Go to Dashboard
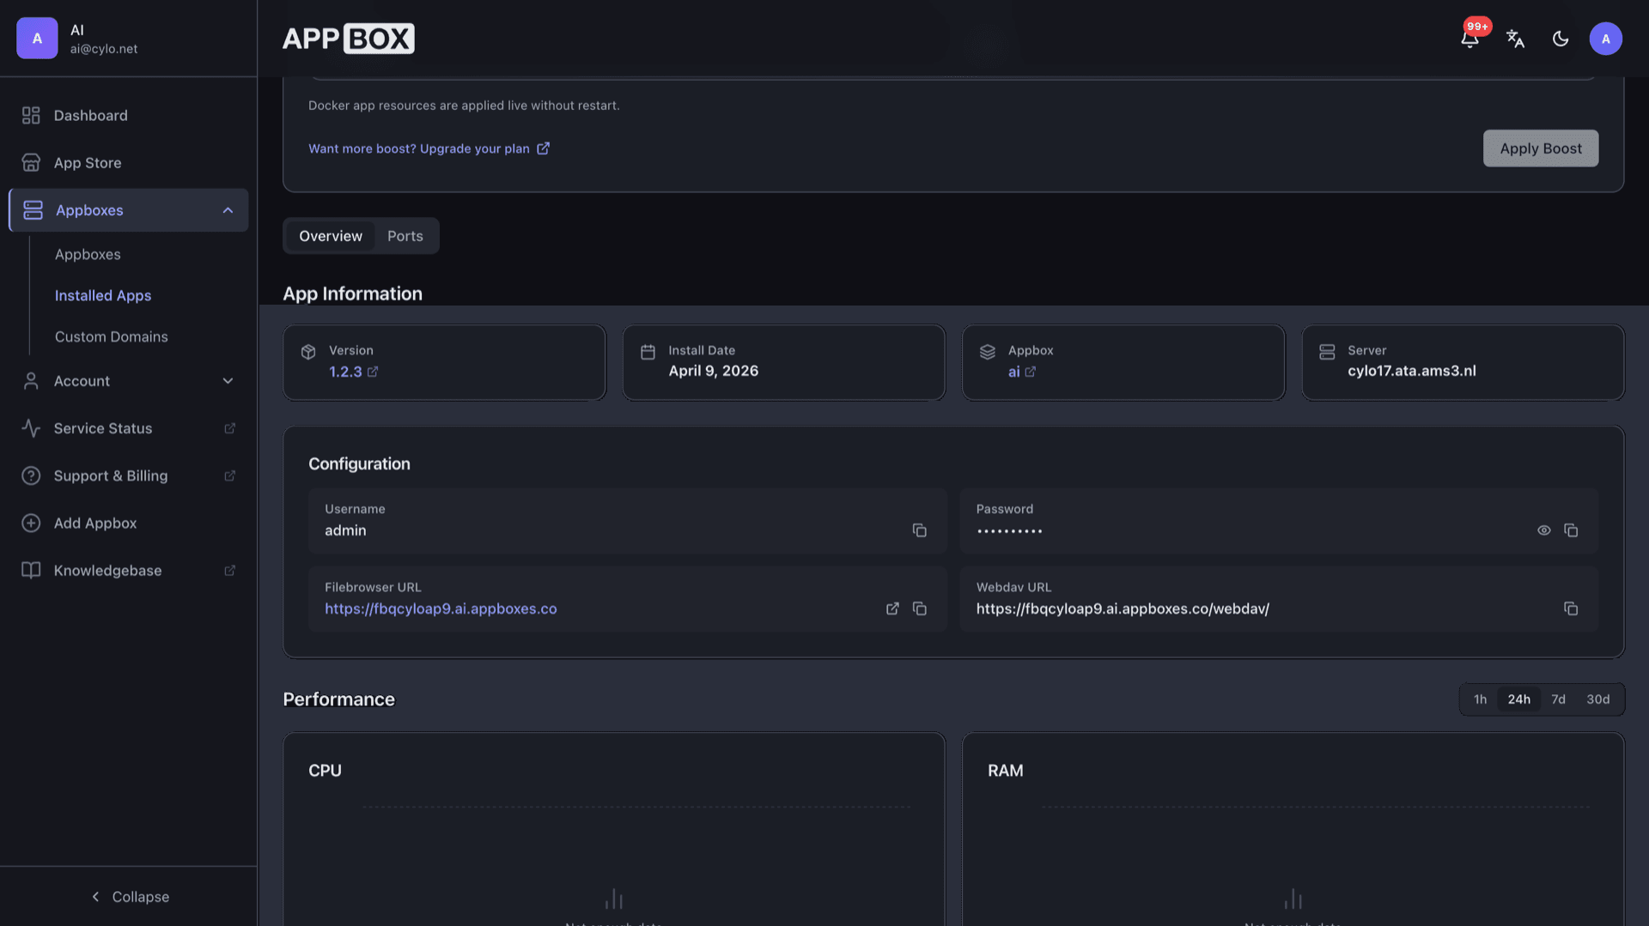The width and height of the screenshot is (1649, 926). (129, 115)
